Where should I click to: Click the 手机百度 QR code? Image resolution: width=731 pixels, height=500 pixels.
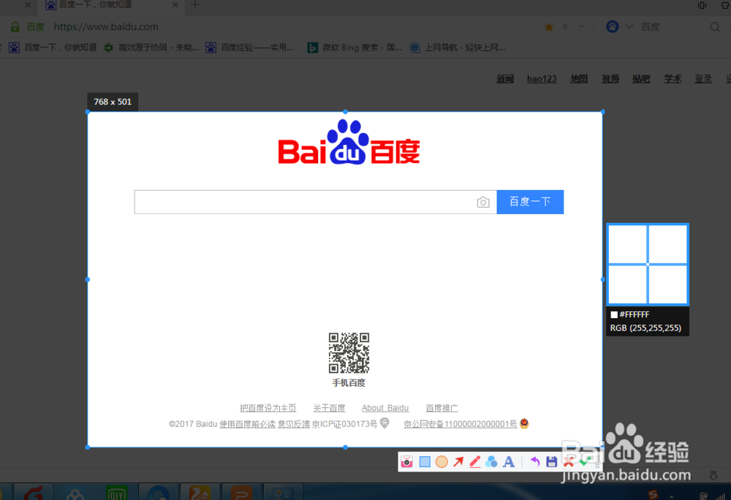[349, 353]
